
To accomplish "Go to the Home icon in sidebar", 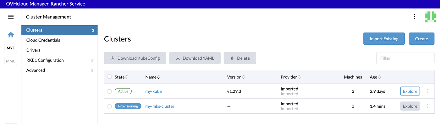I will pos(11,35).
